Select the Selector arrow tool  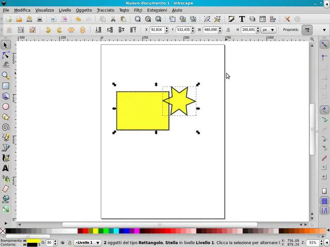[x=6, y=45]
